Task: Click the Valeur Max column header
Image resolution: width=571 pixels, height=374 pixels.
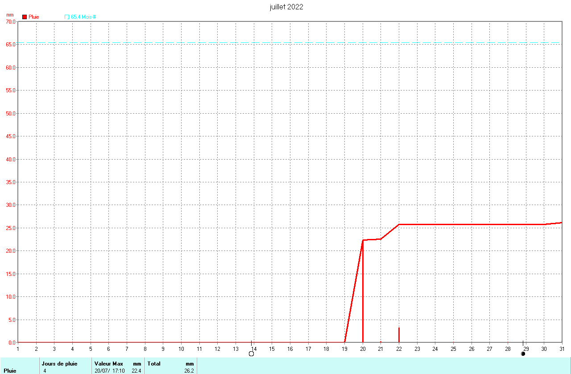Action: point(108,364)
